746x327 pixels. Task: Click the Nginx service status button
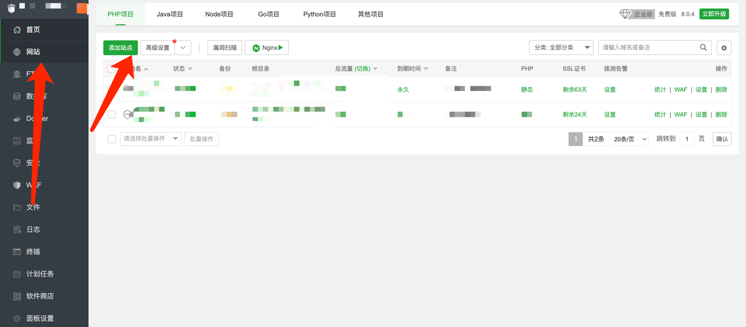tap(267, 48)
